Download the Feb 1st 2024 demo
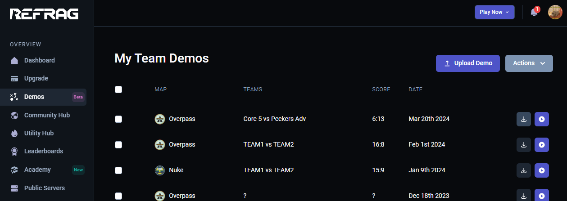The width and height of the screenshot is (567, 201). pyautogui.click(x=524, y=145)
